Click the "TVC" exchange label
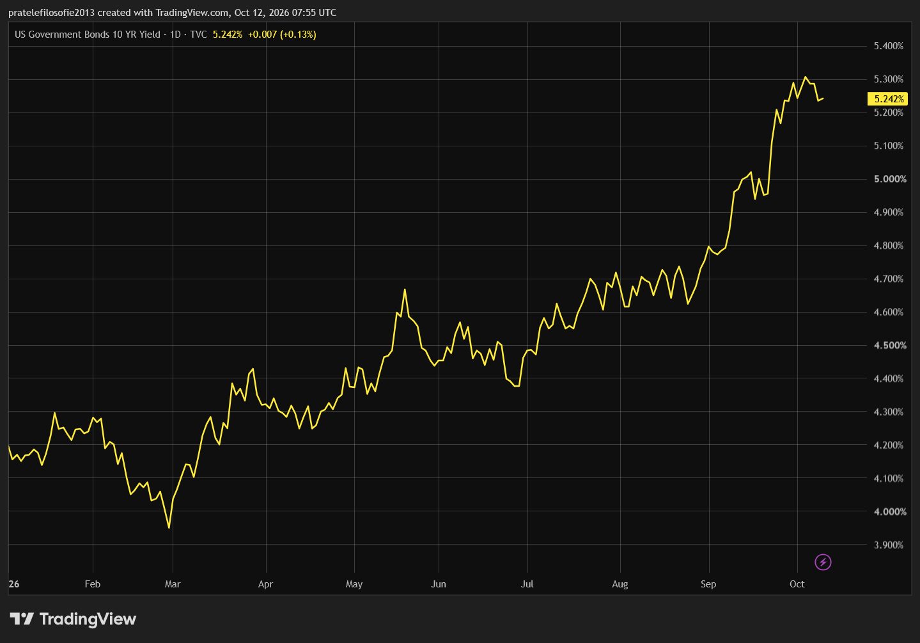The width and height of the screenshot is (920, 643). point(198,35)
